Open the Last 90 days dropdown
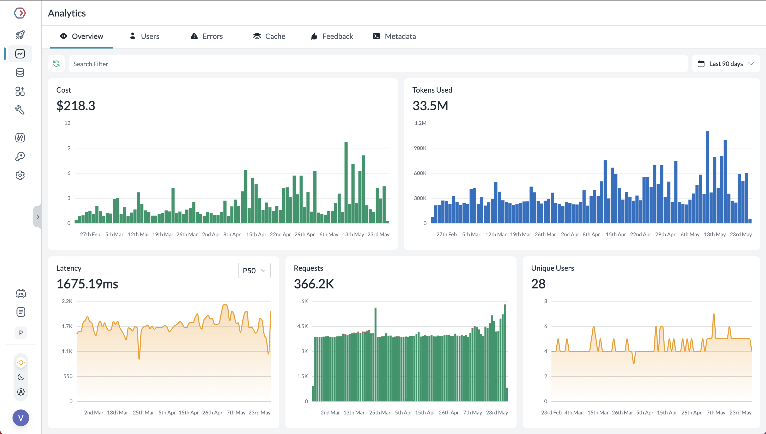This screenshot has height=434, width=766. [726, 64]
